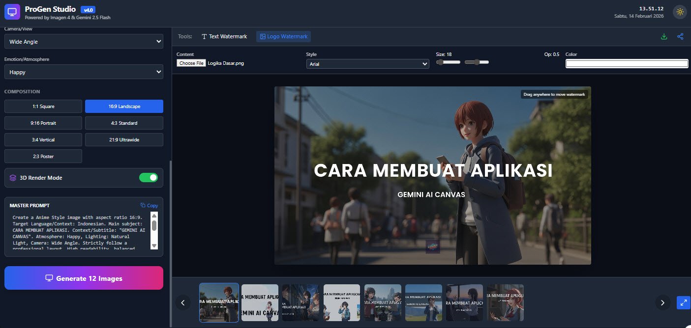Click the clock showing 13.51.12
The width and height of the screenshot is (691, 328).
click(651, 9)
